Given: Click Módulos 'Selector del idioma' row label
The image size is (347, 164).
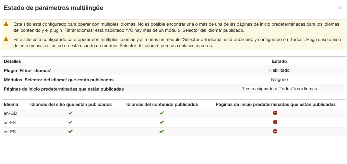Looking at the screenshot, I should [59, 80].
